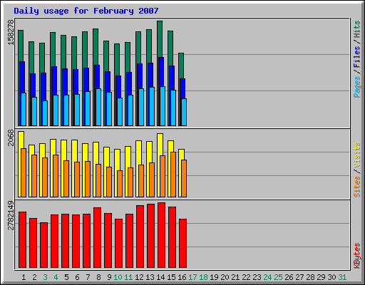Click the orange sites bar for day 15
This screenshot has width=365, height=285.
(173, 175)
